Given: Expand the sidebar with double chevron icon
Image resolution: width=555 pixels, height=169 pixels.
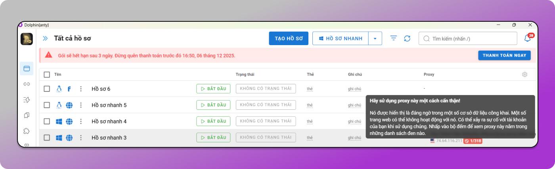Looking at the screenshot, I should [45, 38].
